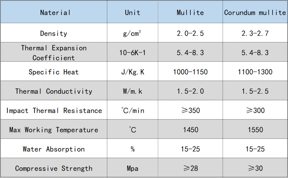Click the "Density" row label
The width and height of the screenshot is (288, 178).
(53, 33)
